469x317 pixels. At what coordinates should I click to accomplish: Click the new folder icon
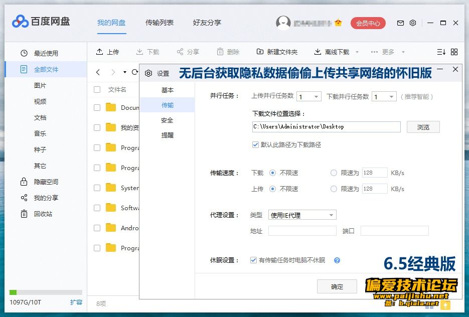coord(260,52)
